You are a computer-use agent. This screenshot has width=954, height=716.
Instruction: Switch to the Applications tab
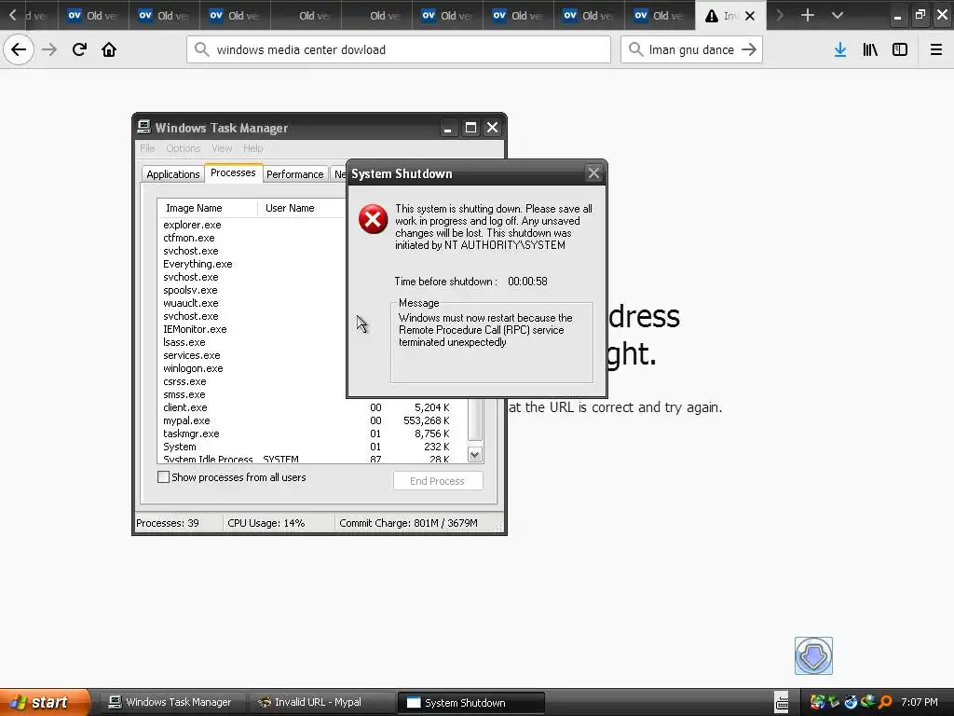(x=172, y=174)
